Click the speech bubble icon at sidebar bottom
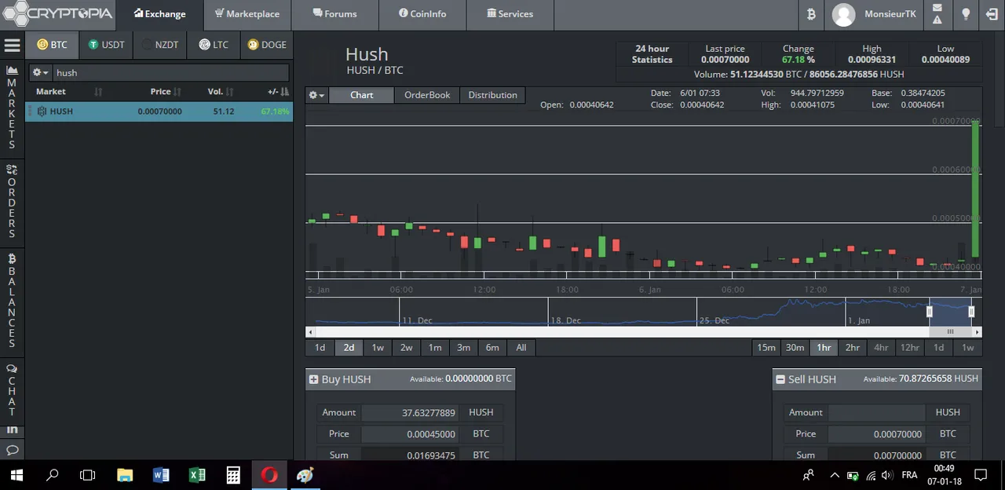Screen dimensions: 1005x490 click(x=12, y=450)
